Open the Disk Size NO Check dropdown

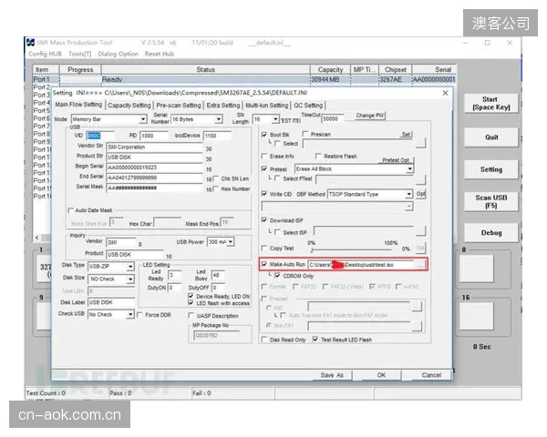(130, 279)
